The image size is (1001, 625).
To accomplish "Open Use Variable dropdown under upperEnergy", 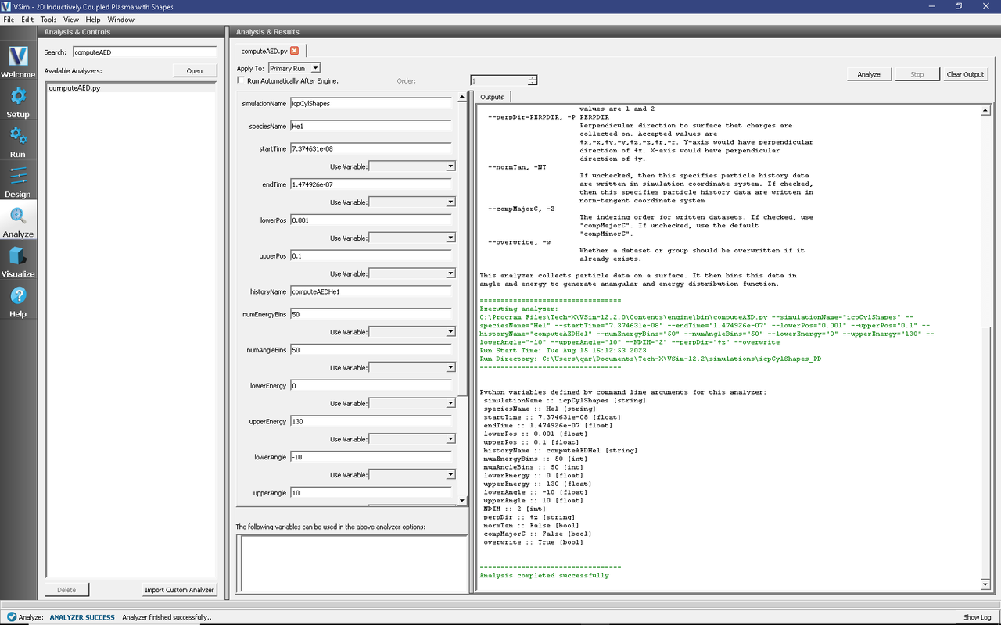I will click(x=412, y=439).
